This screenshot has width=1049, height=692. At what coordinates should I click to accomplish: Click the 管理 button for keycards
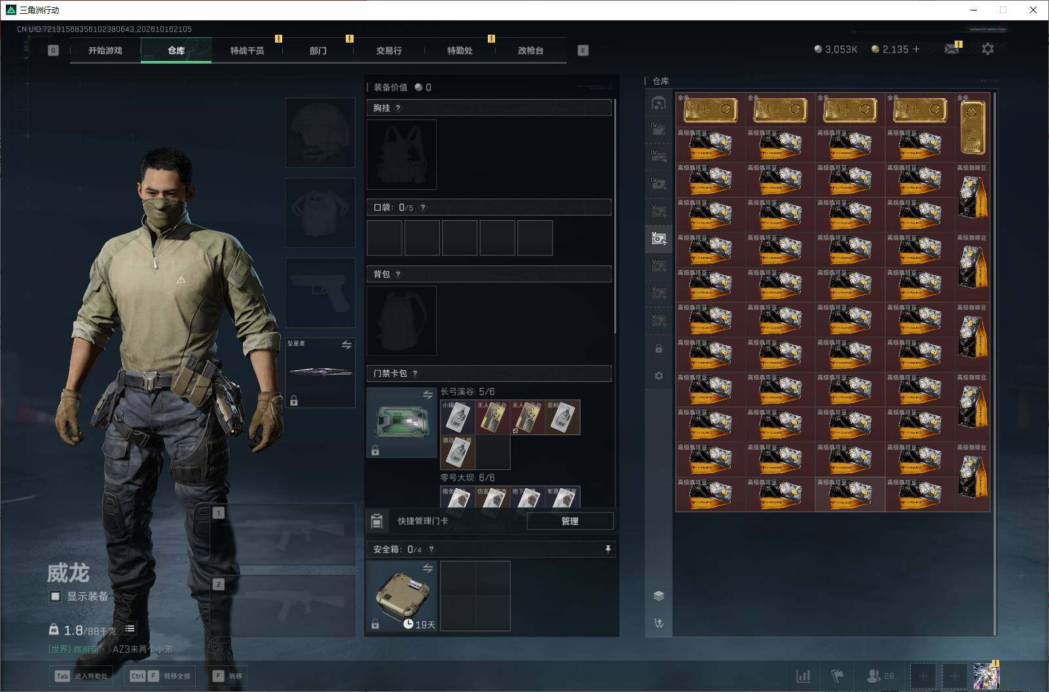(570, 521)
